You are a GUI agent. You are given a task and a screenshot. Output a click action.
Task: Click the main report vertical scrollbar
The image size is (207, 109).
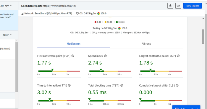click(203, 37)
